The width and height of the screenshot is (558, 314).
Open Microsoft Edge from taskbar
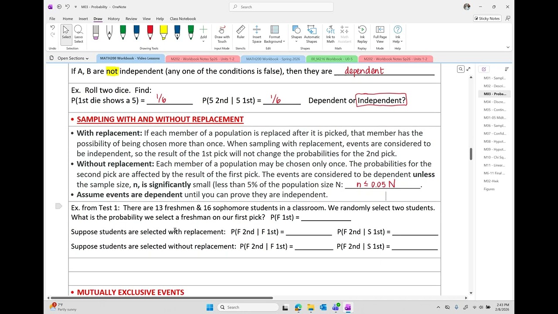point(298,307)
